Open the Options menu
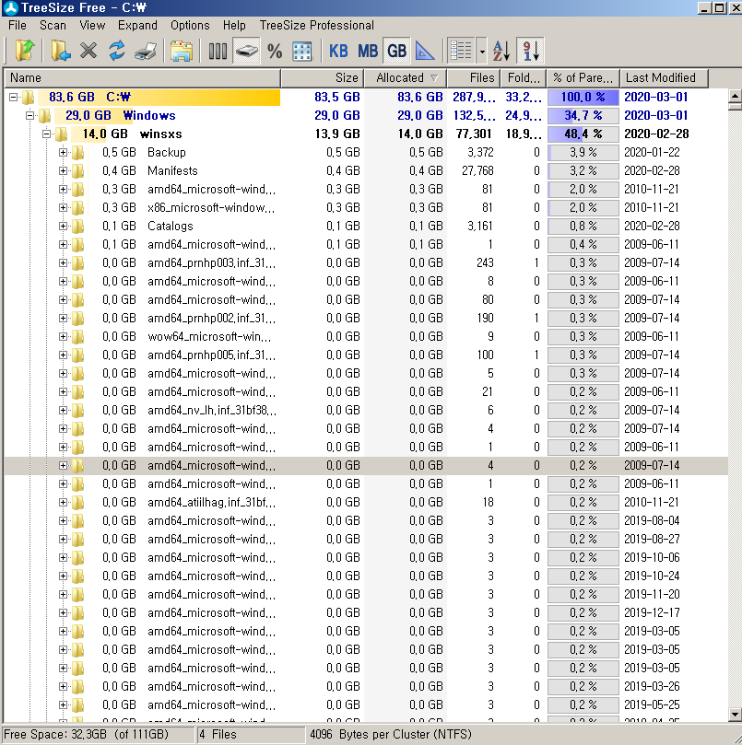Image resolution: width=742 pixels, height=745 pixels. [x=190, y=25]
